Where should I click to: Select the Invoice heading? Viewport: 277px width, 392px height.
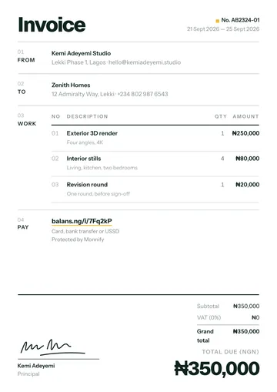pyautogui.click(x=52, y=25)
